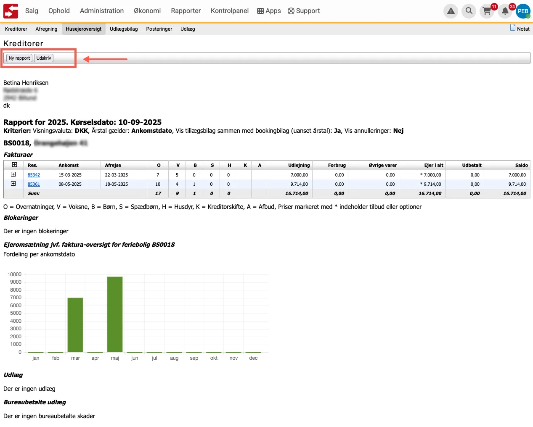
Task: Click the green maj bar in chart
Action: (x=115, y=314)
